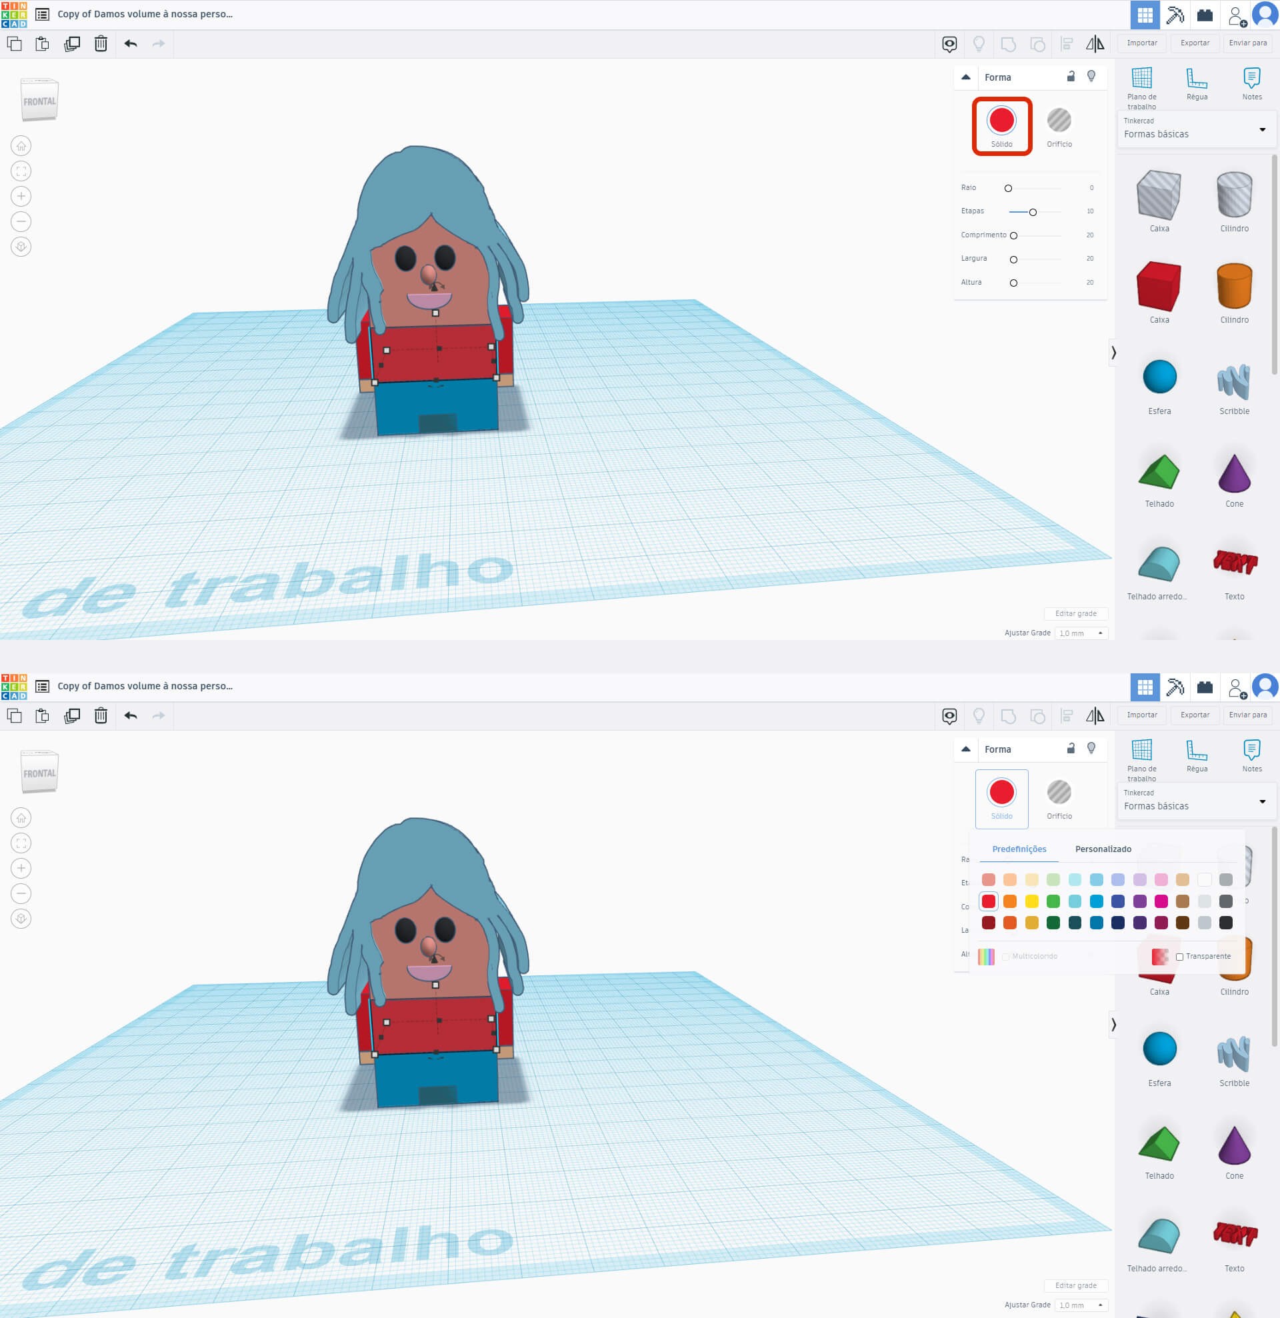Select the Sólido option in top Forma panel

(1001, 127)
